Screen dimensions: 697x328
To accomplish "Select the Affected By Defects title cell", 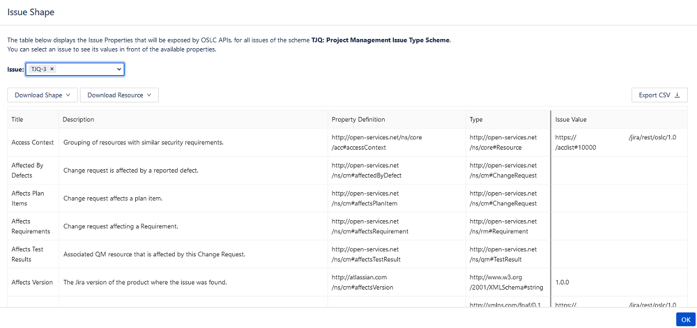I will coord(33,170).
